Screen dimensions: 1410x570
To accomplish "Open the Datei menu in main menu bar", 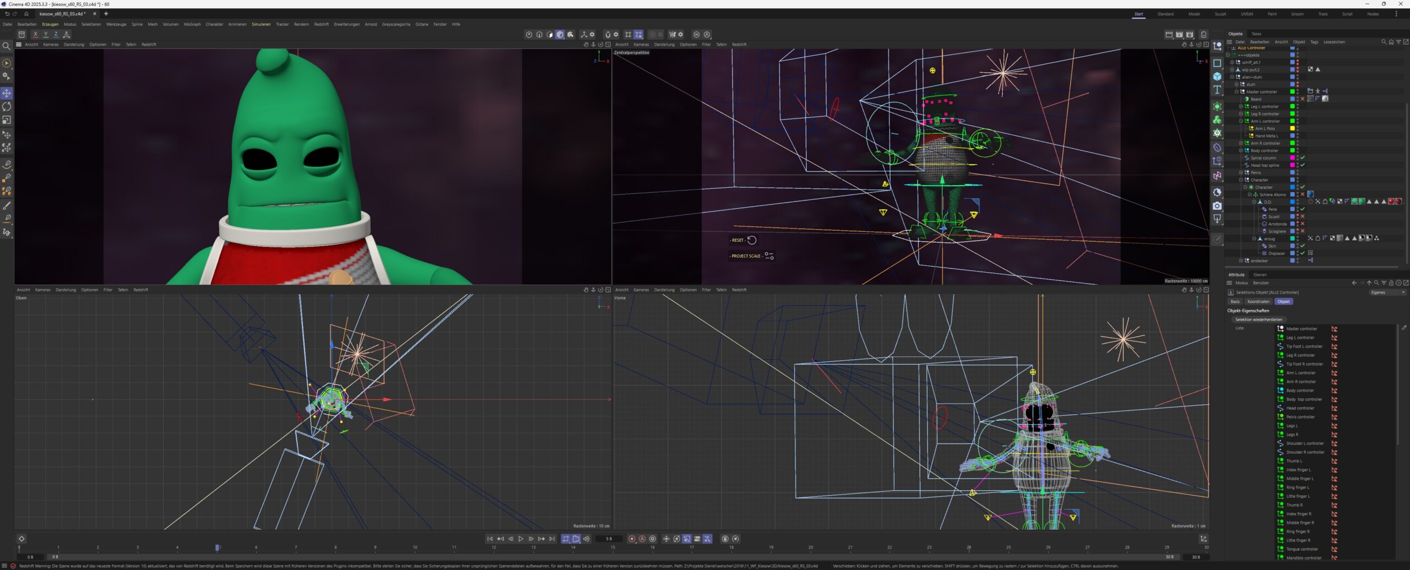I will click(x=7, y=24).
